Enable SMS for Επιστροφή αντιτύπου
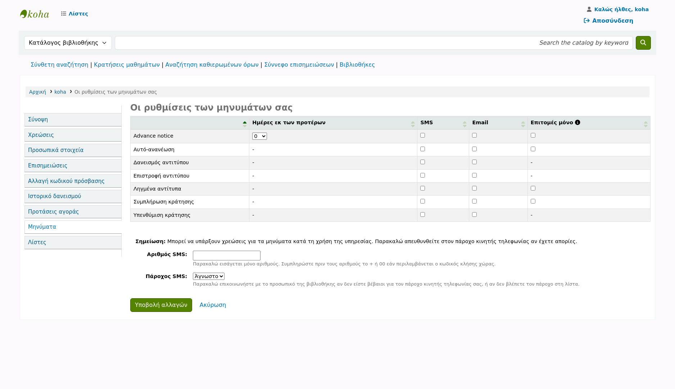Viewport: 675px width, 389px height. click(422, 175)
